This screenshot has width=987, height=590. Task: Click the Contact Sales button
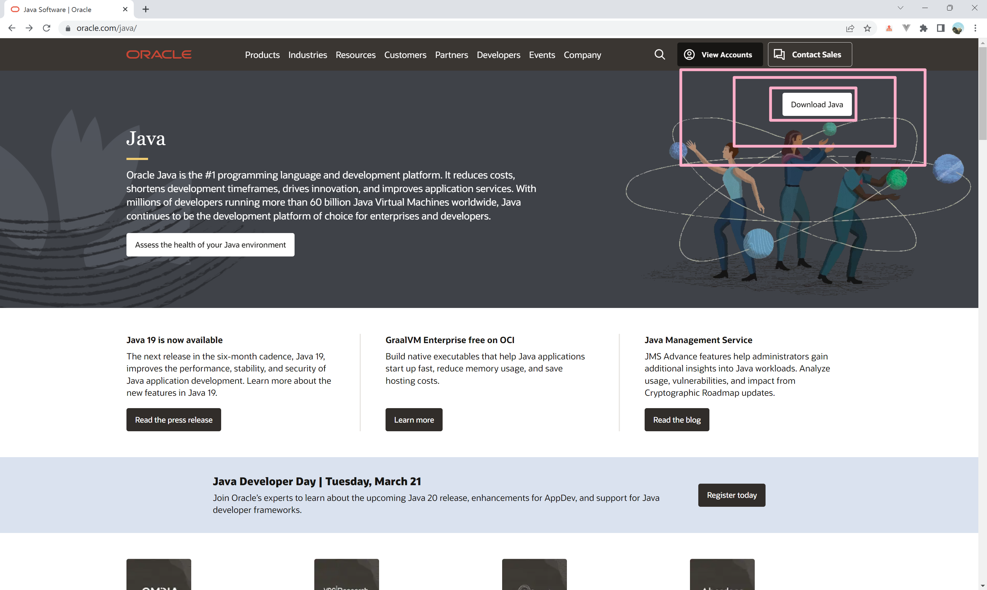pos(810,55)
